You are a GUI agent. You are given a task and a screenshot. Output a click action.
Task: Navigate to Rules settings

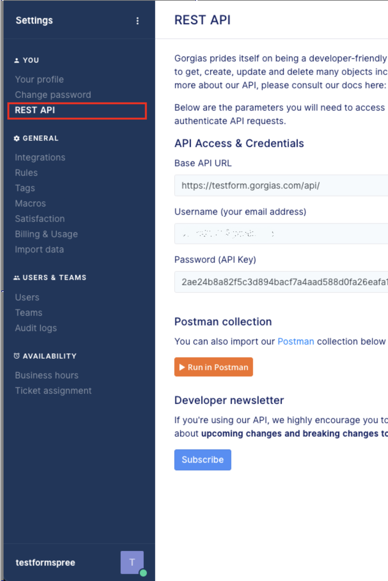click(26, 173)
